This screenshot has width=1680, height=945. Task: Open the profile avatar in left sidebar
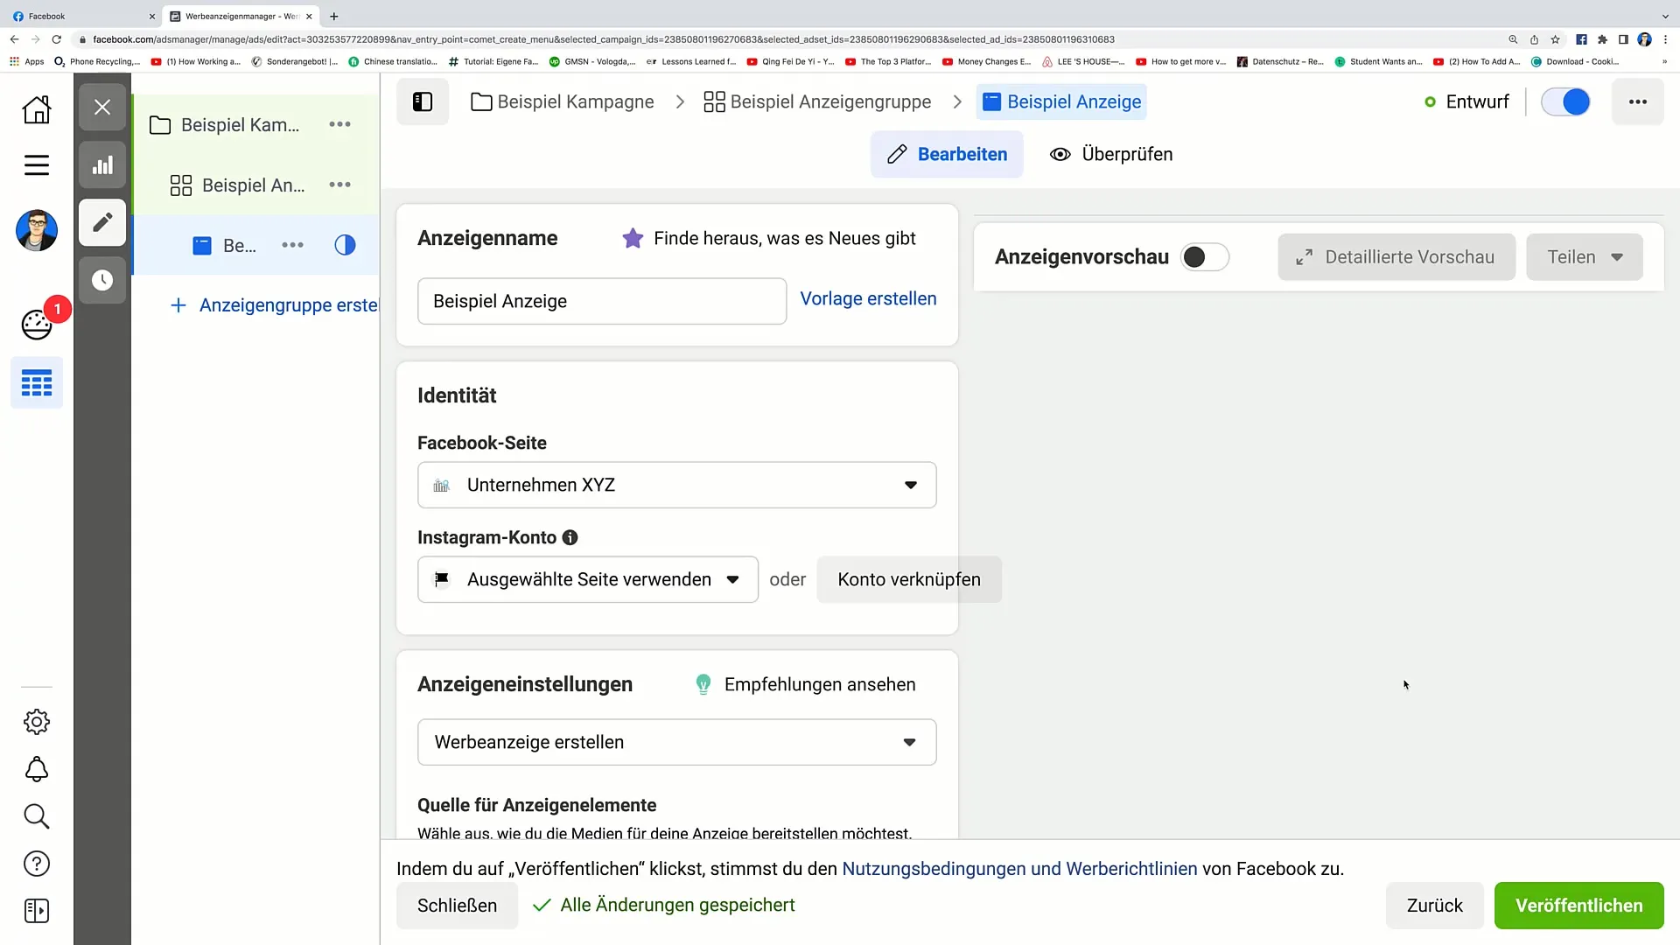point(37,230)
